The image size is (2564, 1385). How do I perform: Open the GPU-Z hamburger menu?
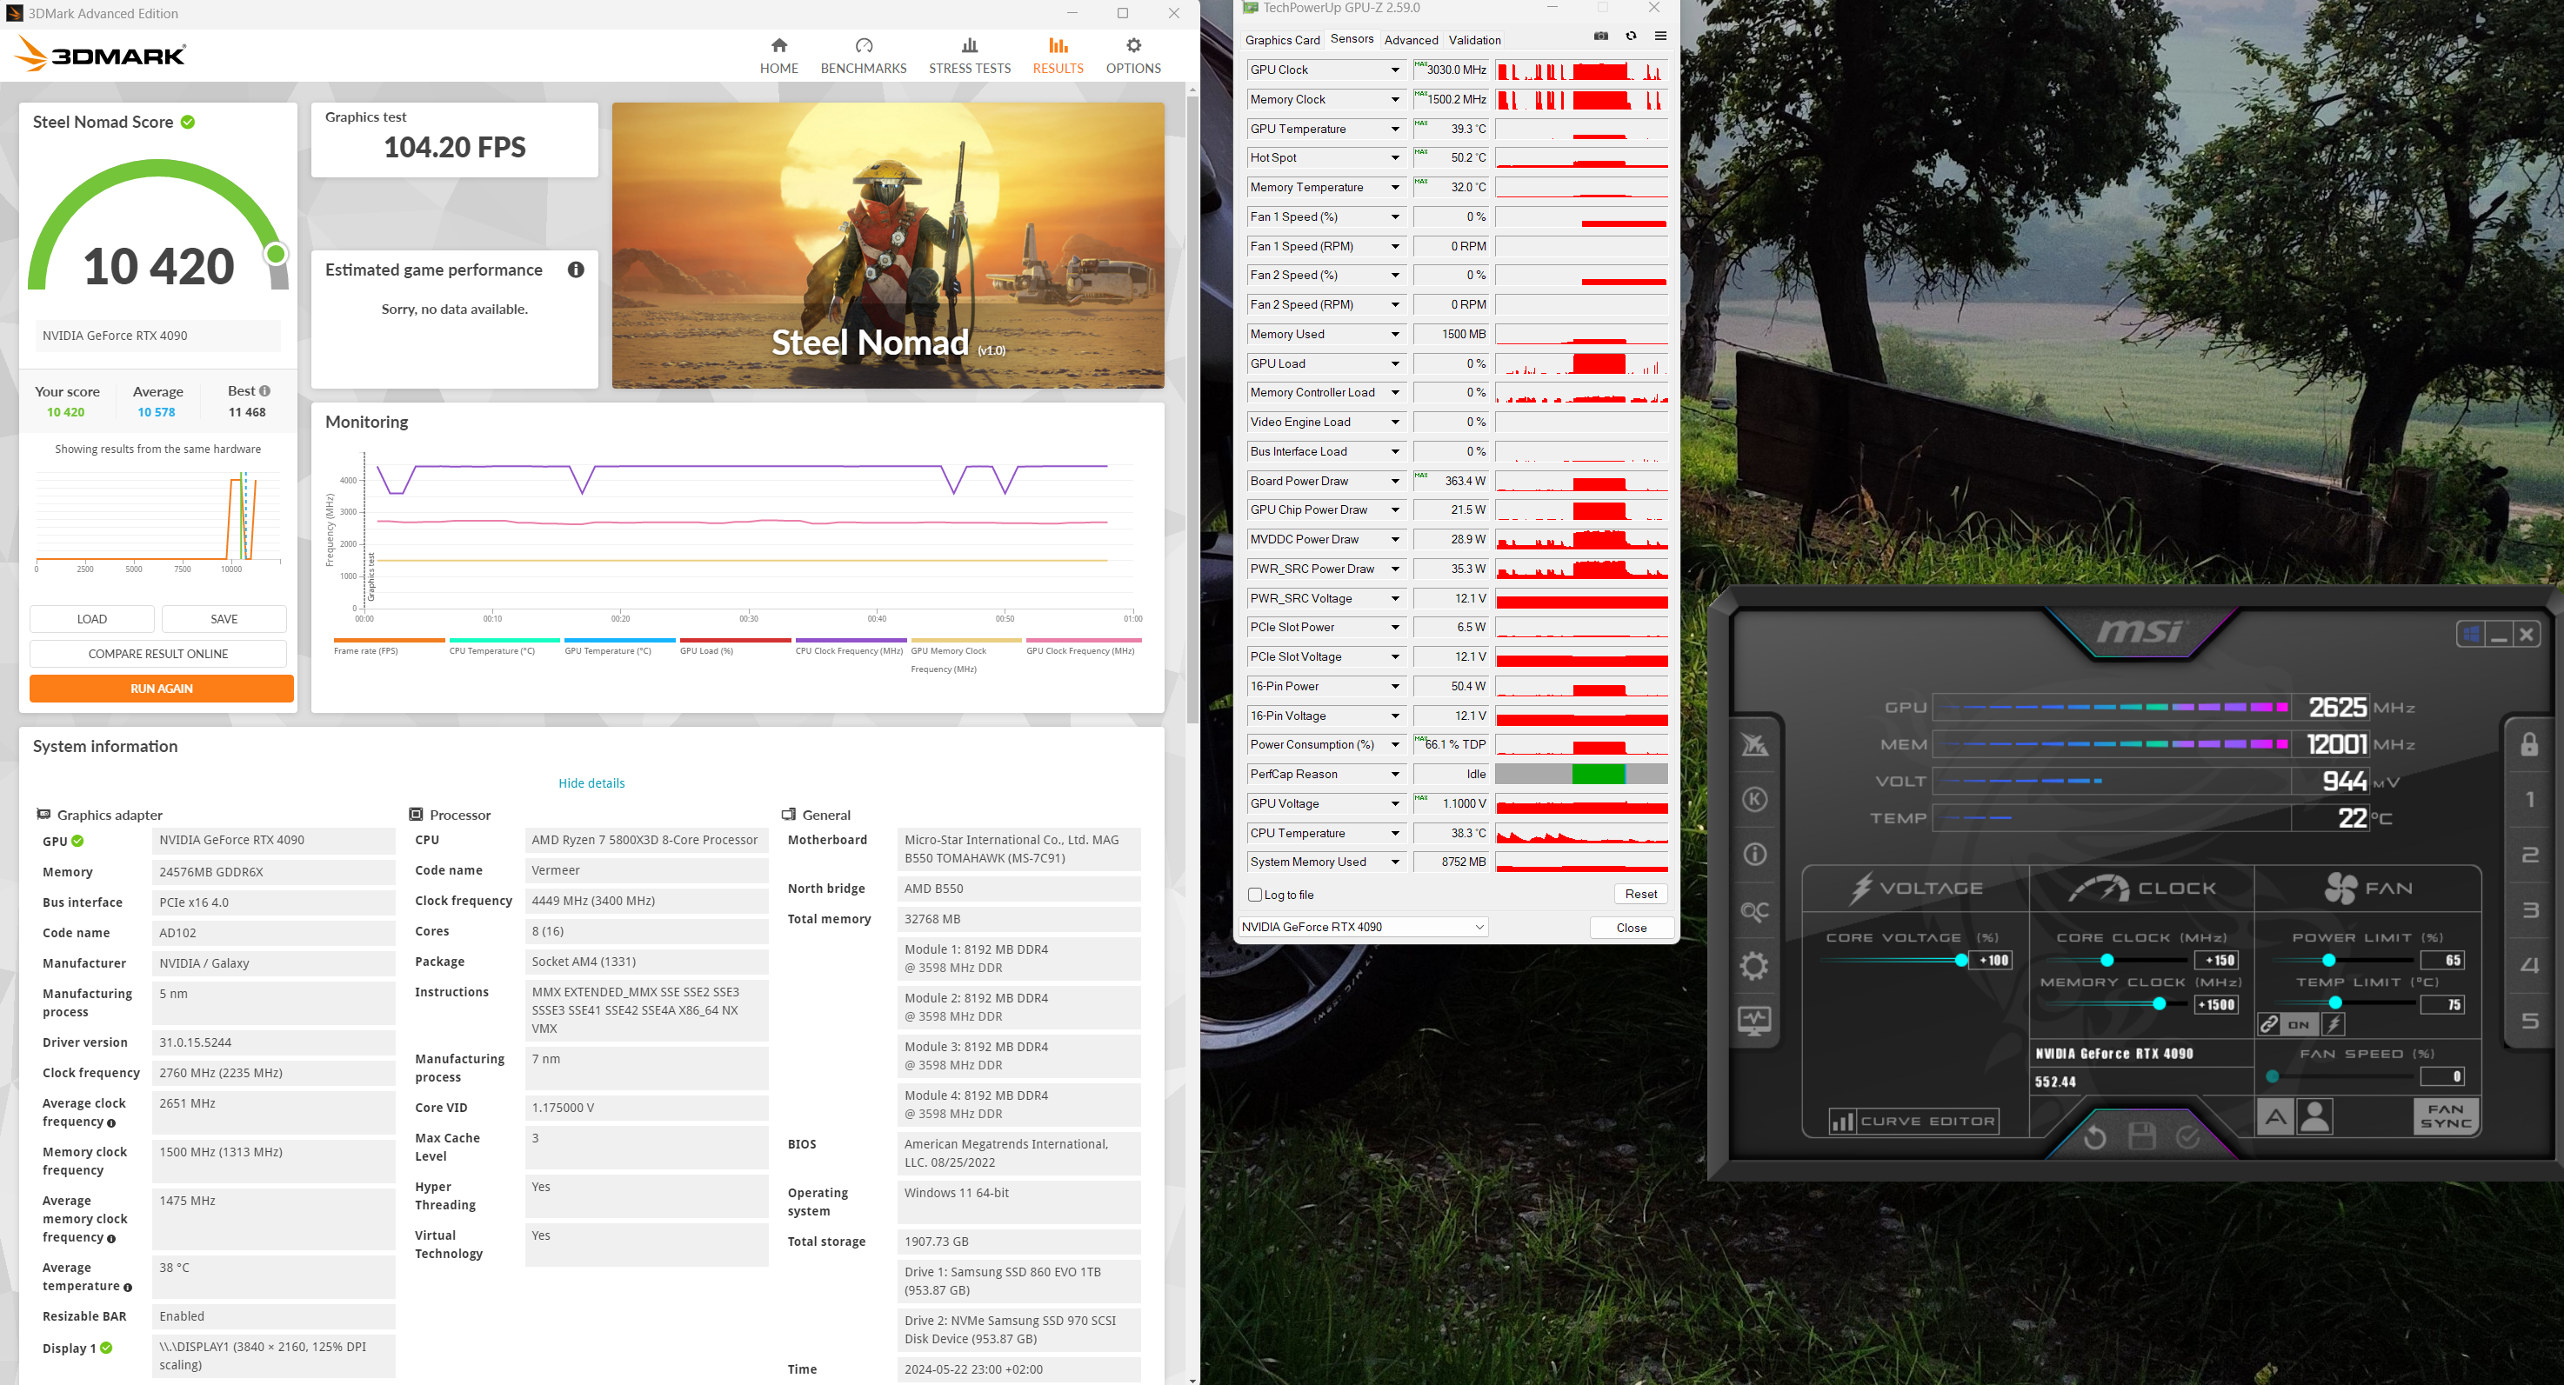[1660, 36]
